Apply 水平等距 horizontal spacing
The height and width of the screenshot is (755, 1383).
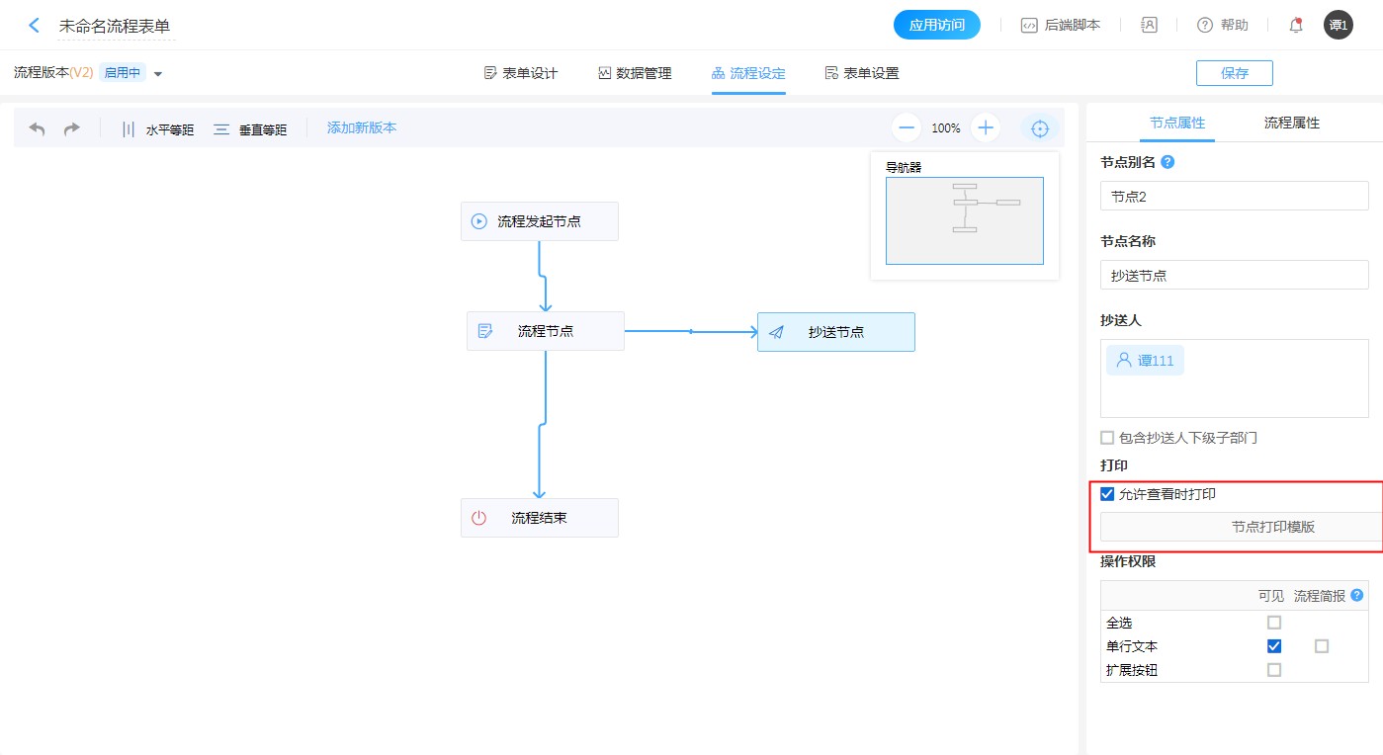click(157, 128)
